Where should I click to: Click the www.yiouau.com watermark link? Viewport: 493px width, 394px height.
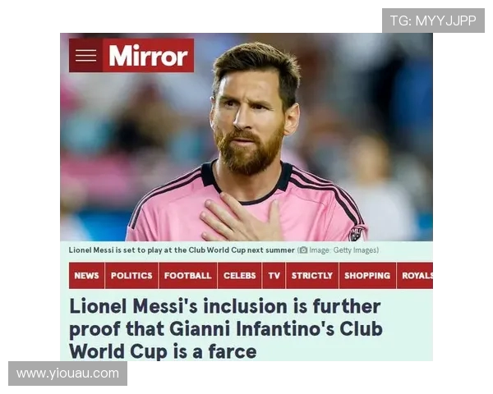(x=67, y=373)
